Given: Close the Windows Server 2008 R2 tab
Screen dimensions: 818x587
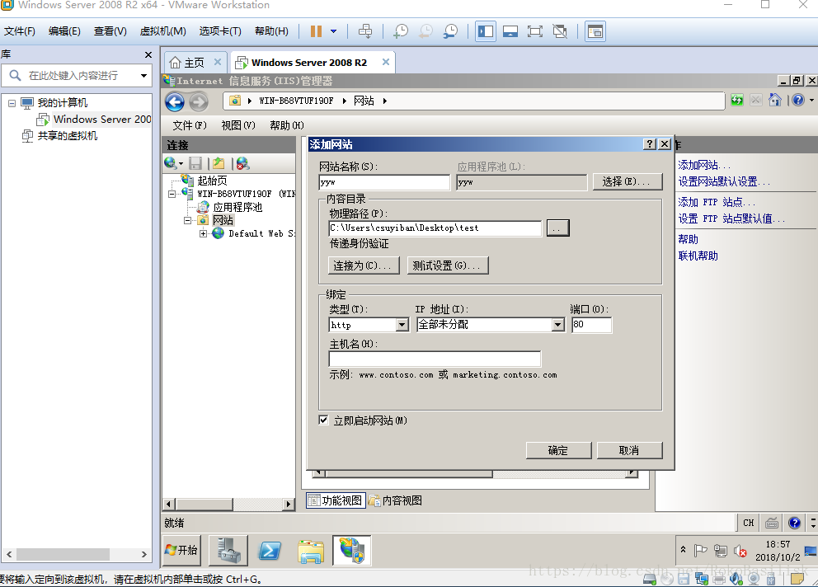Looking at the screenshot, I should (386, 62).
